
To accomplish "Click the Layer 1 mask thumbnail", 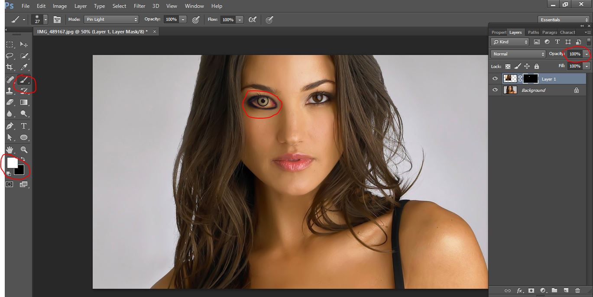I will point(531,79).
